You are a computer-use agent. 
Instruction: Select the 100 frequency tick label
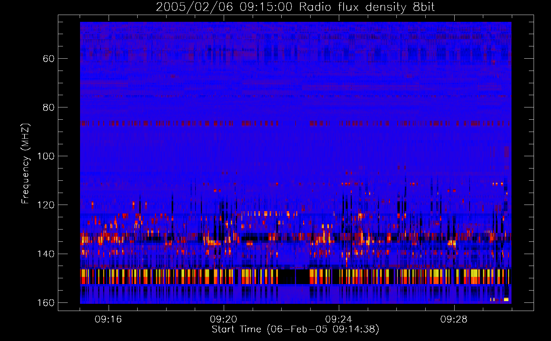45,156
